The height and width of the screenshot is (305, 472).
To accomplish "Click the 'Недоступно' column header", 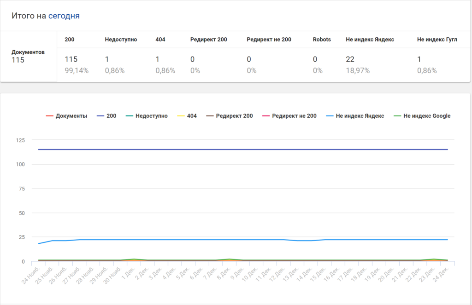I will click(x=121, y=40).
